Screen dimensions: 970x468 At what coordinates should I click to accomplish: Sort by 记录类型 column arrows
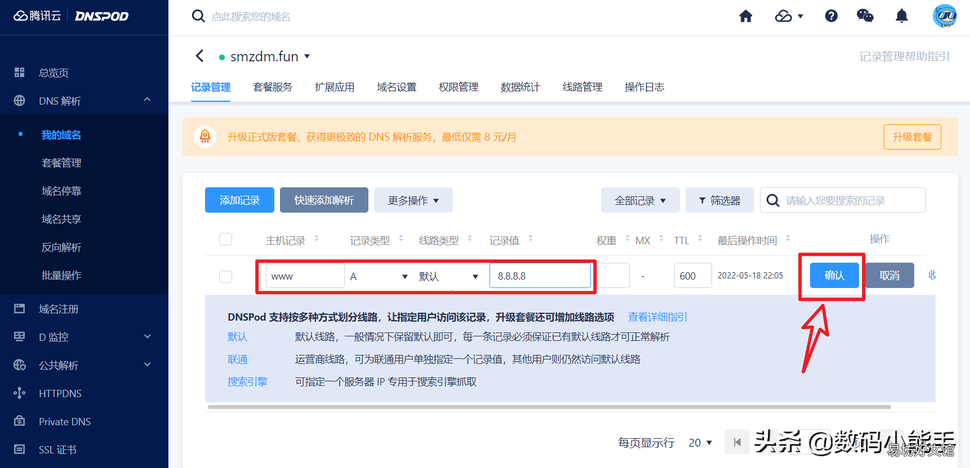(x=401, y=238)
